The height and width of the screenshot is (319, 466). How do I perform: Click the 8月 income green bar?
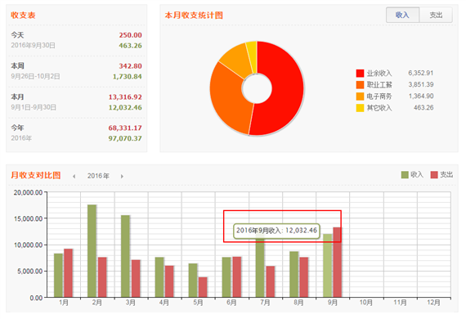pyautogui.click(x=294, y=274)
